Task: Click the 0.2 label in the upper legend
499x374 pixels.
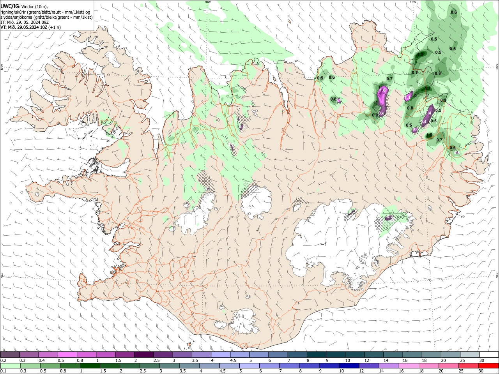Action: (4, 360)
